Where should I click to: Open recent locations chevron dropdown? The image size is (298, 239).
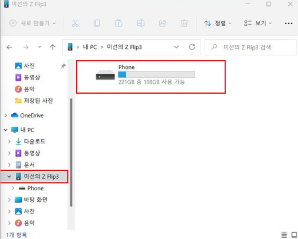point(39,47)
